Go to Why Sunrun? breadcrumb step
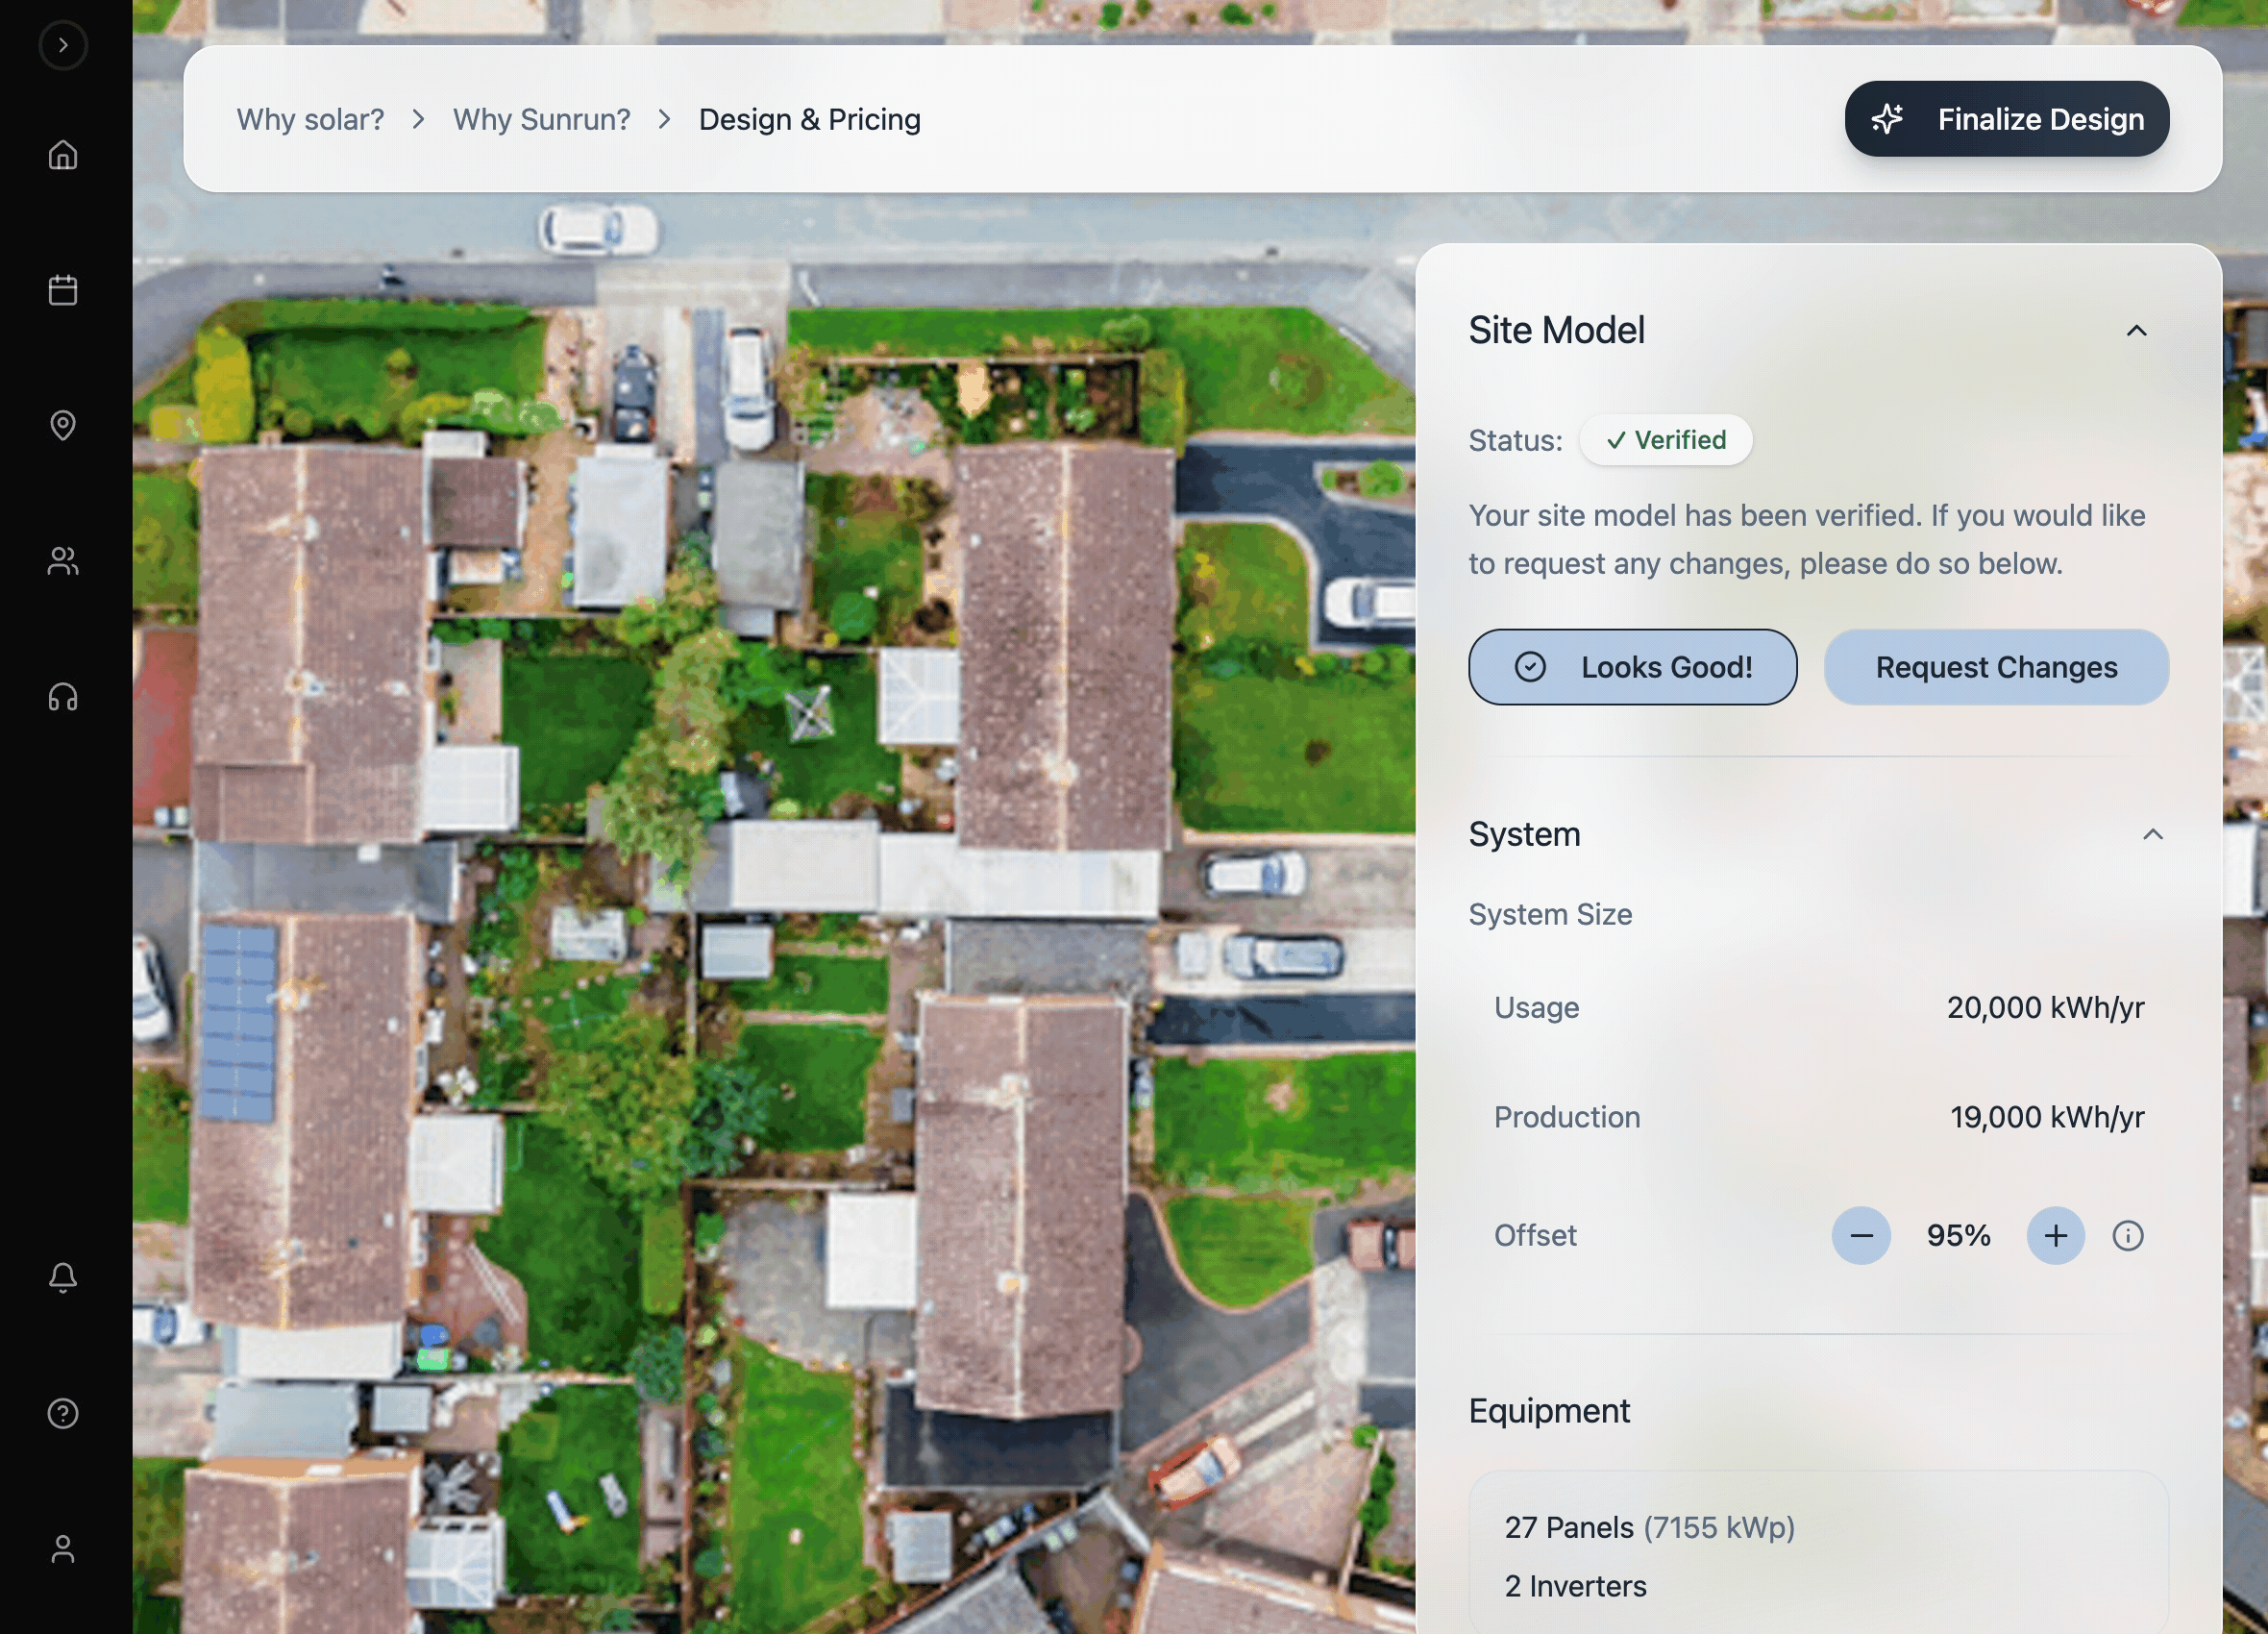 [x=541, y=120]
